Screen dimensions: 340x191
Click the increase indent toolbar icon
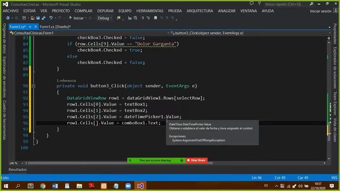pos(135,18)
